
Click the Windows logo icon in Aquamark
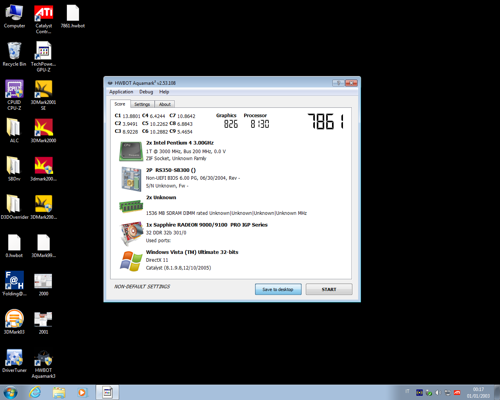131,261
